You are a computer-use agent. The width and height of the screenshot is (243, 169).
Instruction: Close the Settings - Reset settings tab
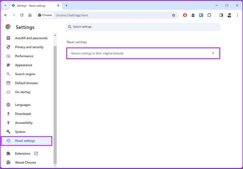(58, 5)
